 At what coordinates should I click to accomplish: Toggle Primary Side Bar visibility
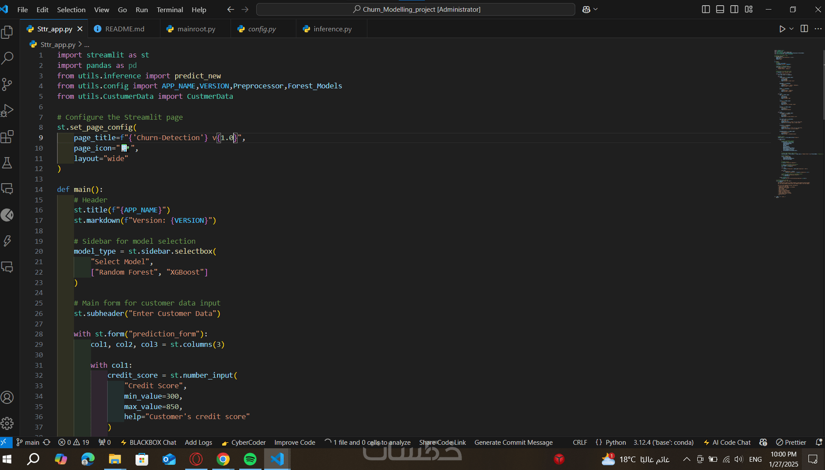(706, 9)
